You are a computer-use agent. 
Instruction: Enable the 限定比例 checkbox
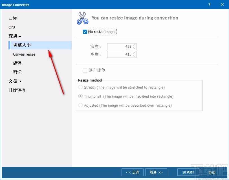85,71
